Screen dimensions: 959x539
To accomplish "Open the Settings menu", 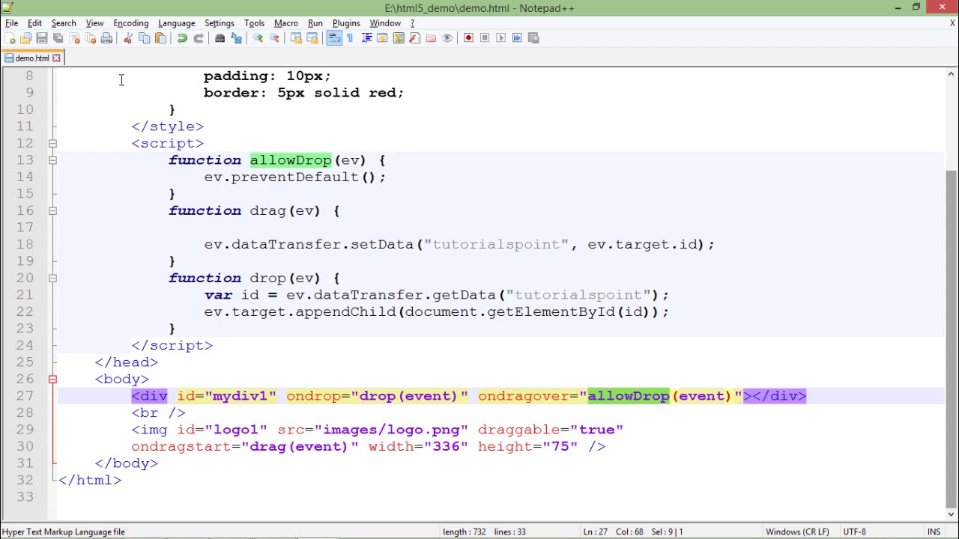I will (x=220, y=23).
